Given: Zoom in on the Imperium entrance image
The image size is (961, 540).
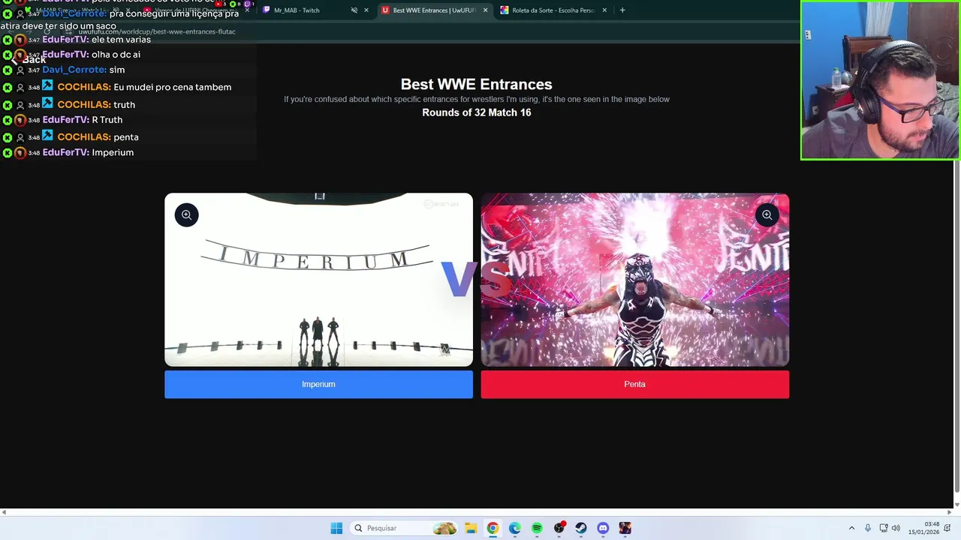Looking at the screenshot, I should (x=186, y=215).
